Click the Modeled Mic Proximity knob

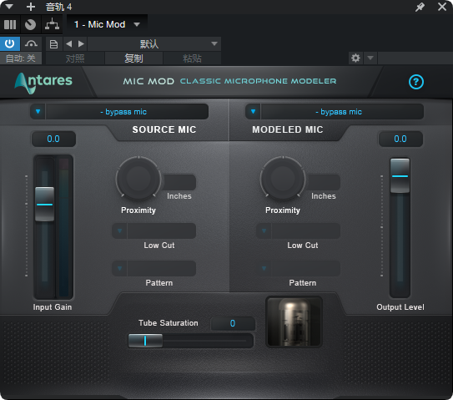coord(283,179)
